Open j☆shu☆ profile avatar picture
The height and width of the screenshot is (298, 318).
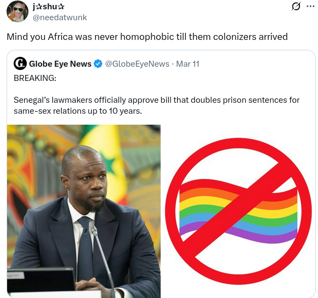[x=17, y=11]
